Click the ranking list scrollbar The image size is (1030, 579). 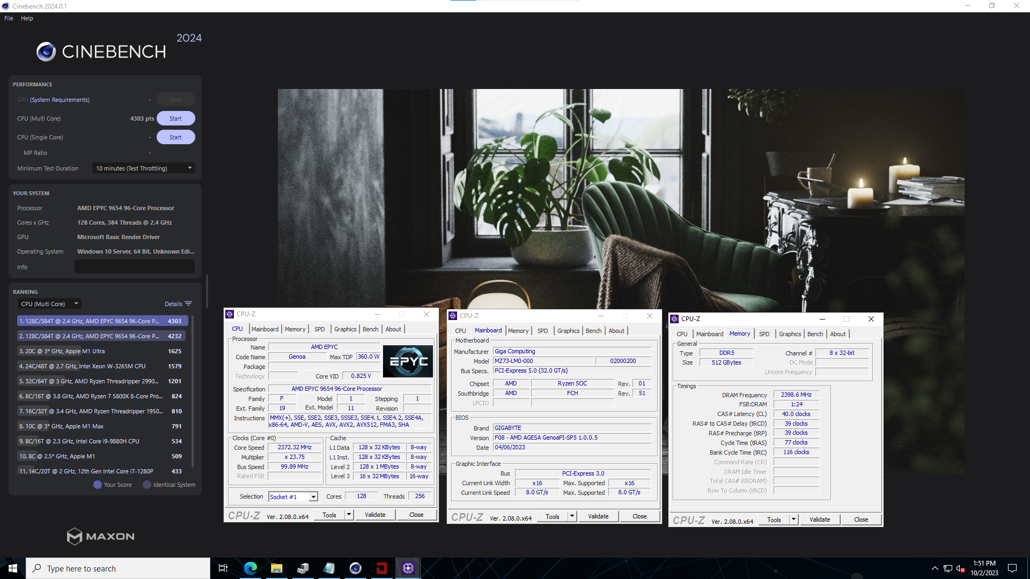coord(193,391)
